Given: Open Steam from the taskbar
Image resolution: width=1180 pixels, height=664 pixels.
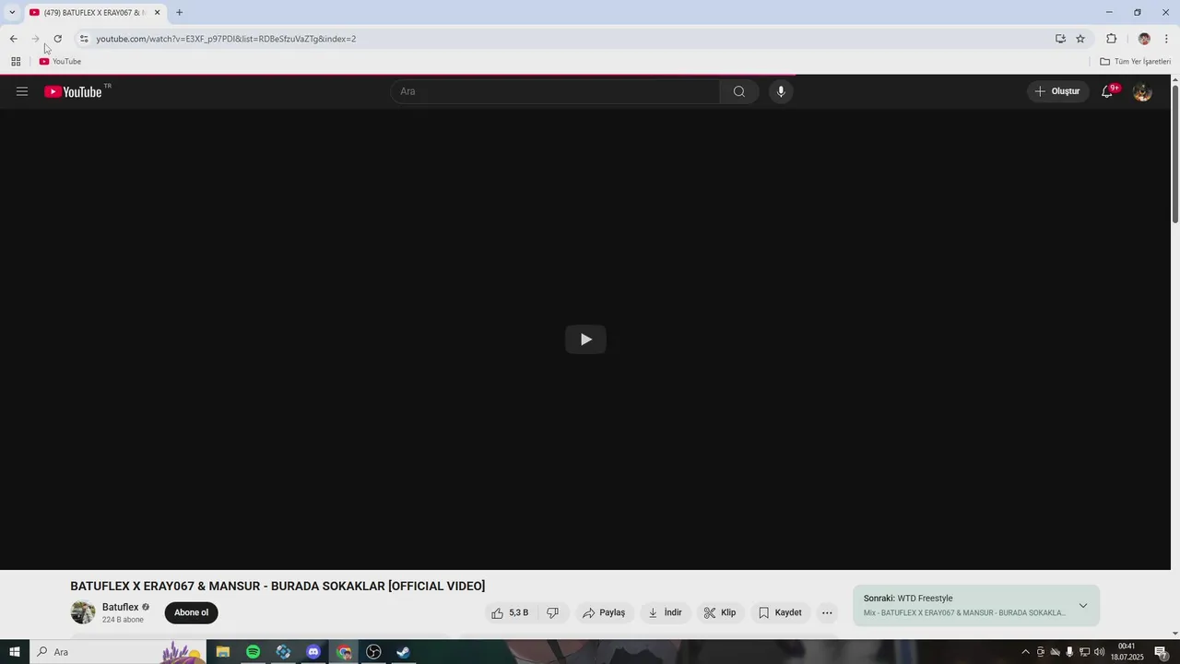Looking at the screenshot, I should pos(403,652).
